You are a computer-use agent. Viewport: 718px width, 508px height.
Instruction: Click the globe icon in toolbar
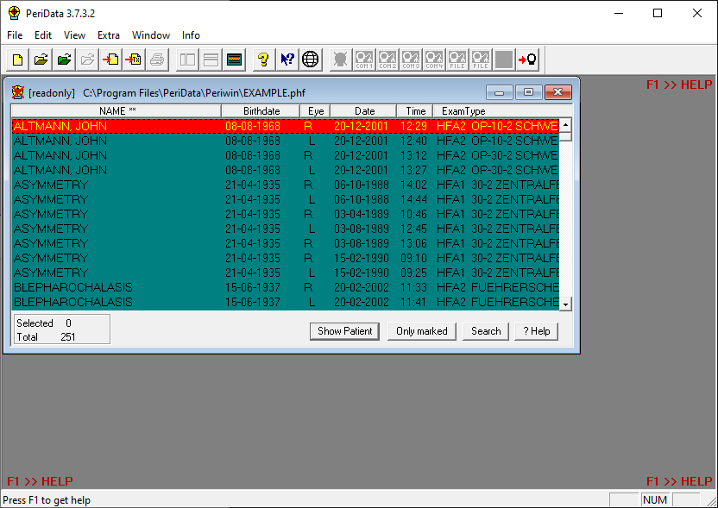[x=311, y=60]
